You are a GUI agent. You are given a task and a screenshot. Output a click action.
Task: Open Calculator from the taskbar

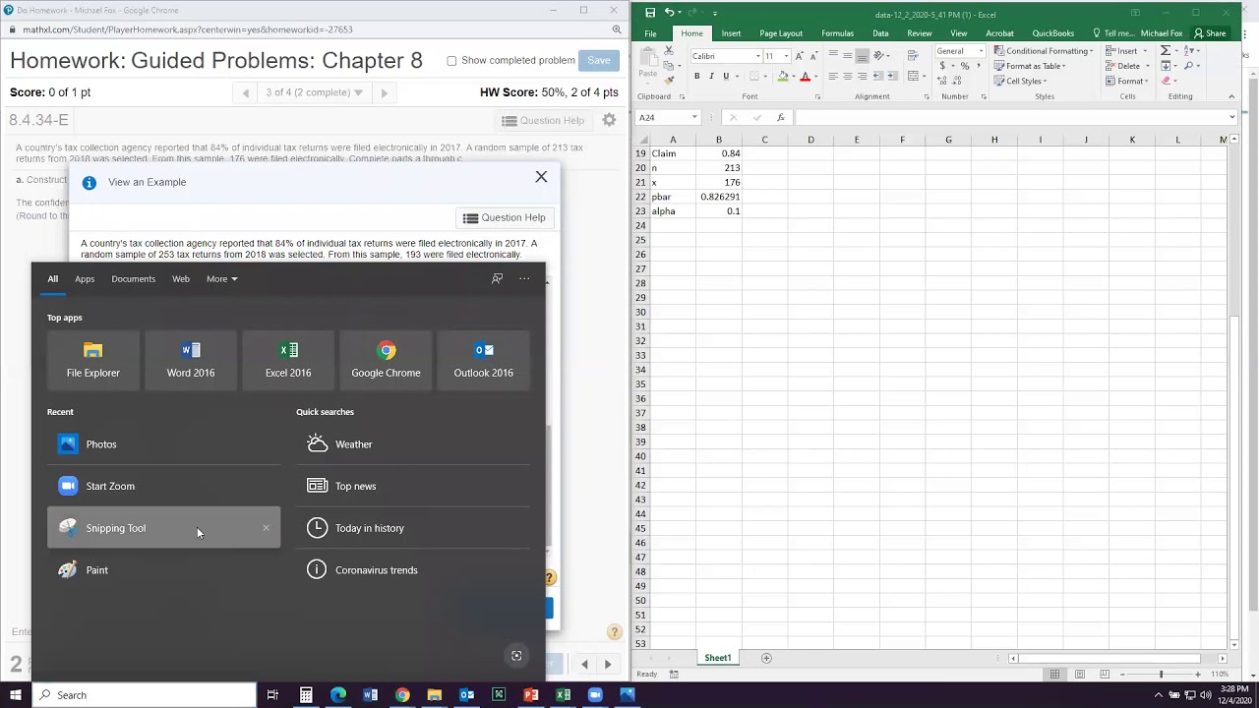(306, 695)
